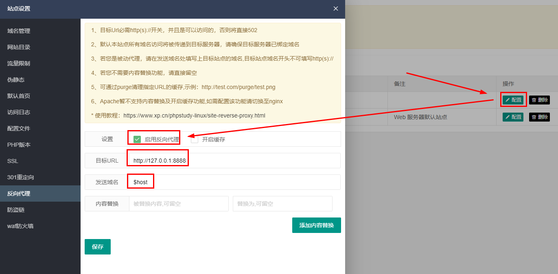Uncheck 启用反向代理 checkbox

click(x=137, y=139)
